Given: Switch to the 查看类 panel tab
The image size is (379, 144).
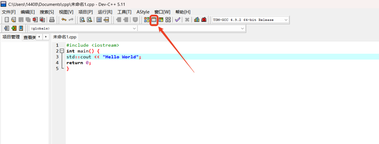Looking at the screenshot, I should pyautogui.click(x=29, y=37).
